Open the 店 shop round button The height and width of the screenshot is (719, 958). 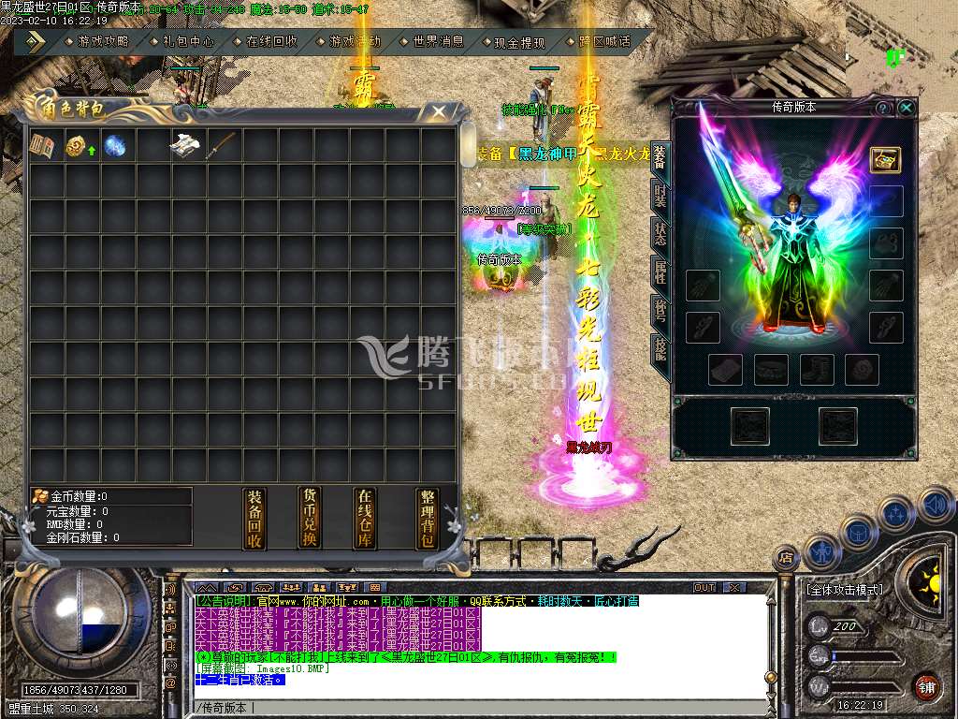(x=786, y=558)
